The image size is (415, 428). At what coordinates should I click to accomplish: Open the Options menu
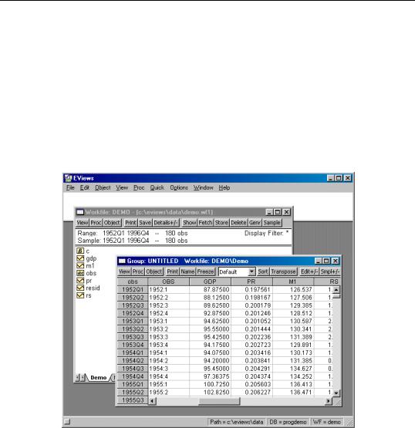[179, 188]
